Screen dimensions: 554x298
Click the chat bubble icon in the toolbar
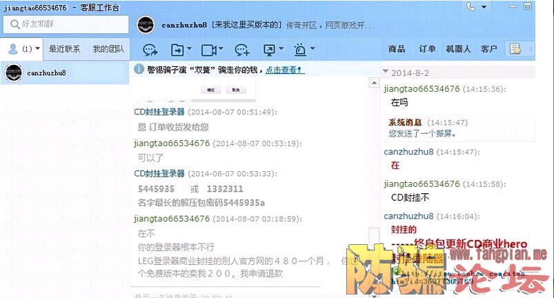point(150,50)
